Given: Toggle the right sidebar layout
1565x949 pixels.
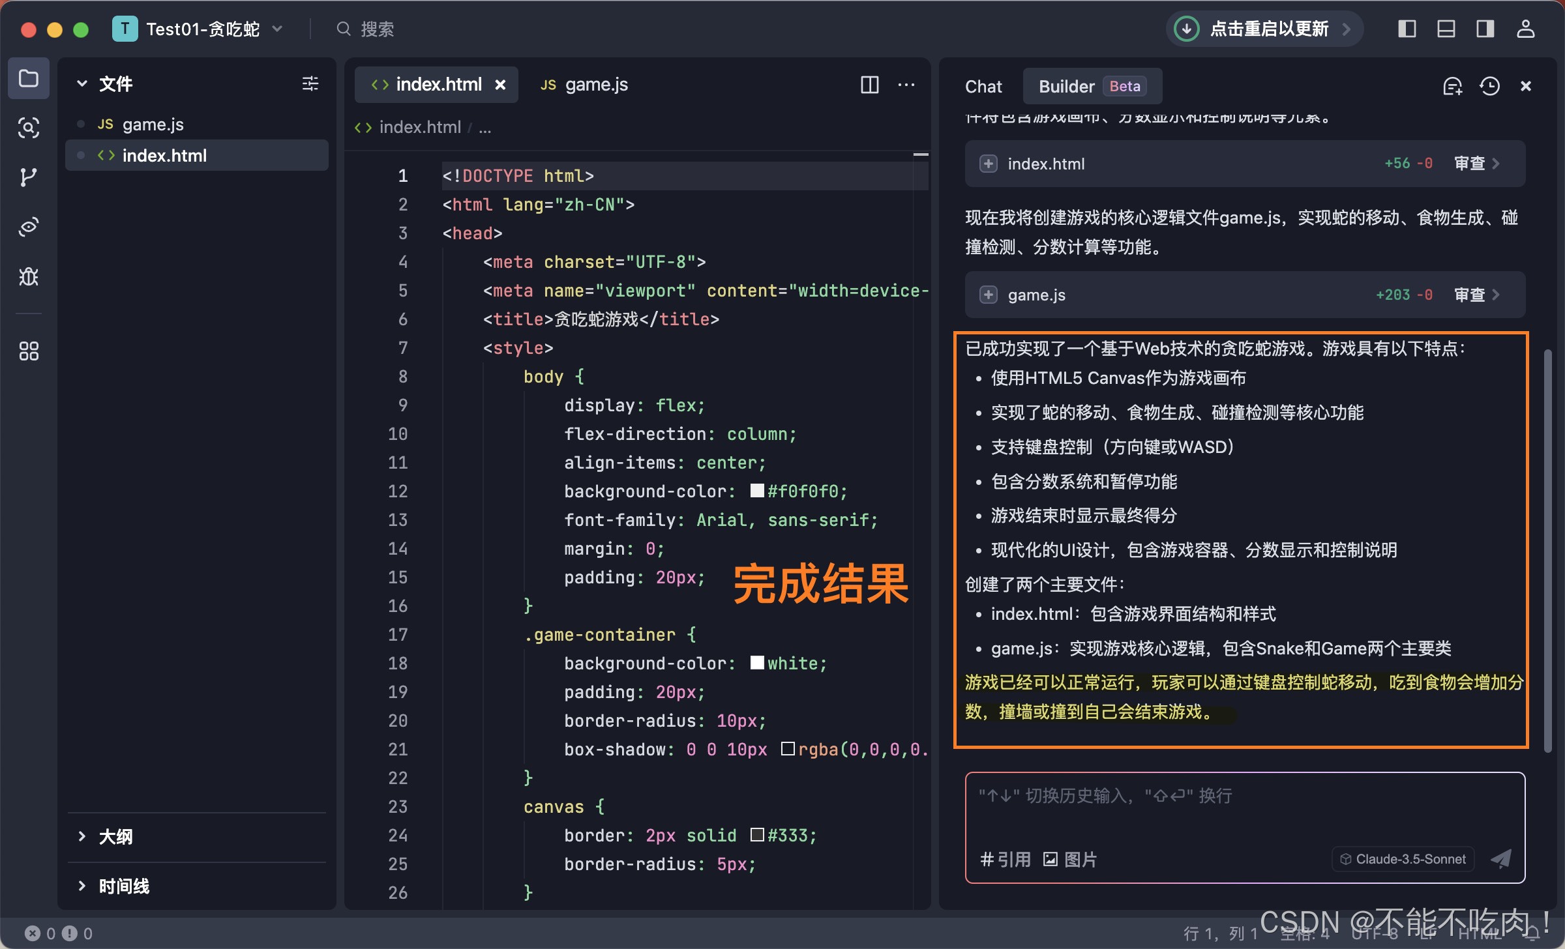Looking at the screenshot, I should [x=1485, y=29].
